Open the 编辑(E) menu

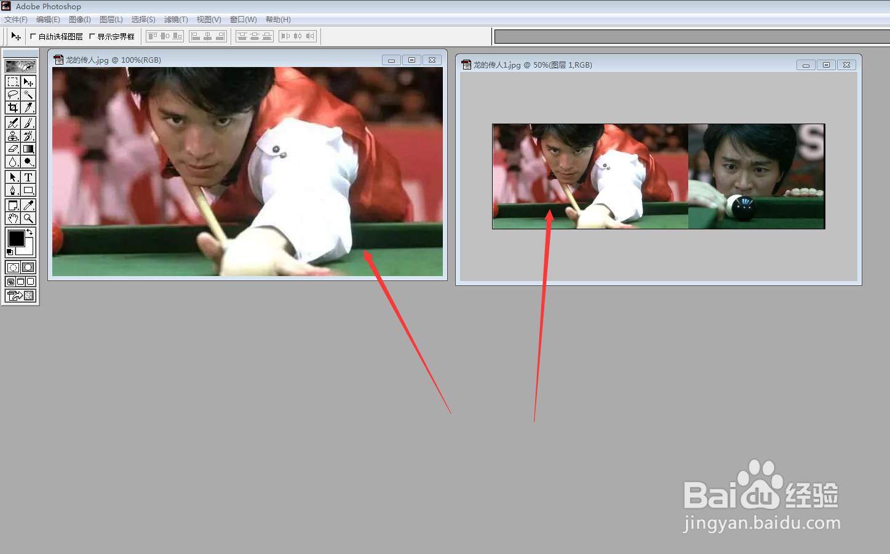click(48, 20)
